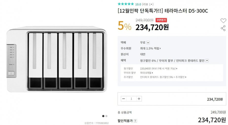Decrease quantity with the minus button
228x125 pixels.
[x=124, y=99]
